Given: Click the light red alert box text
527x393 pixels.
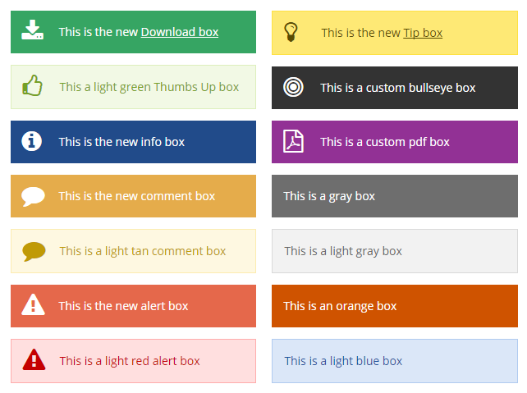Looking at the screenshot, I should (x=130, y=361).
